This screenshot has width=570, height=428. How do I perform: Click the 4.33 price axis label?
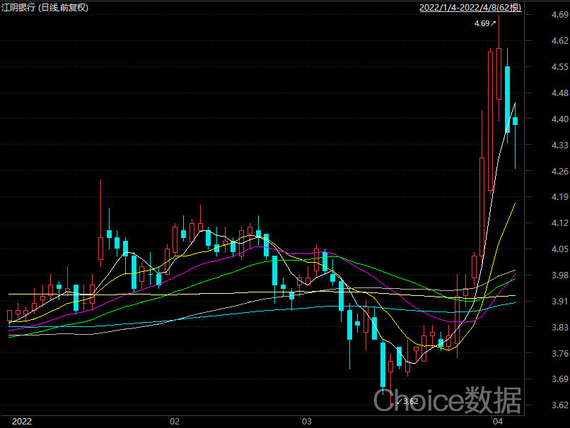pyautogui.click(x=560, y=145)
